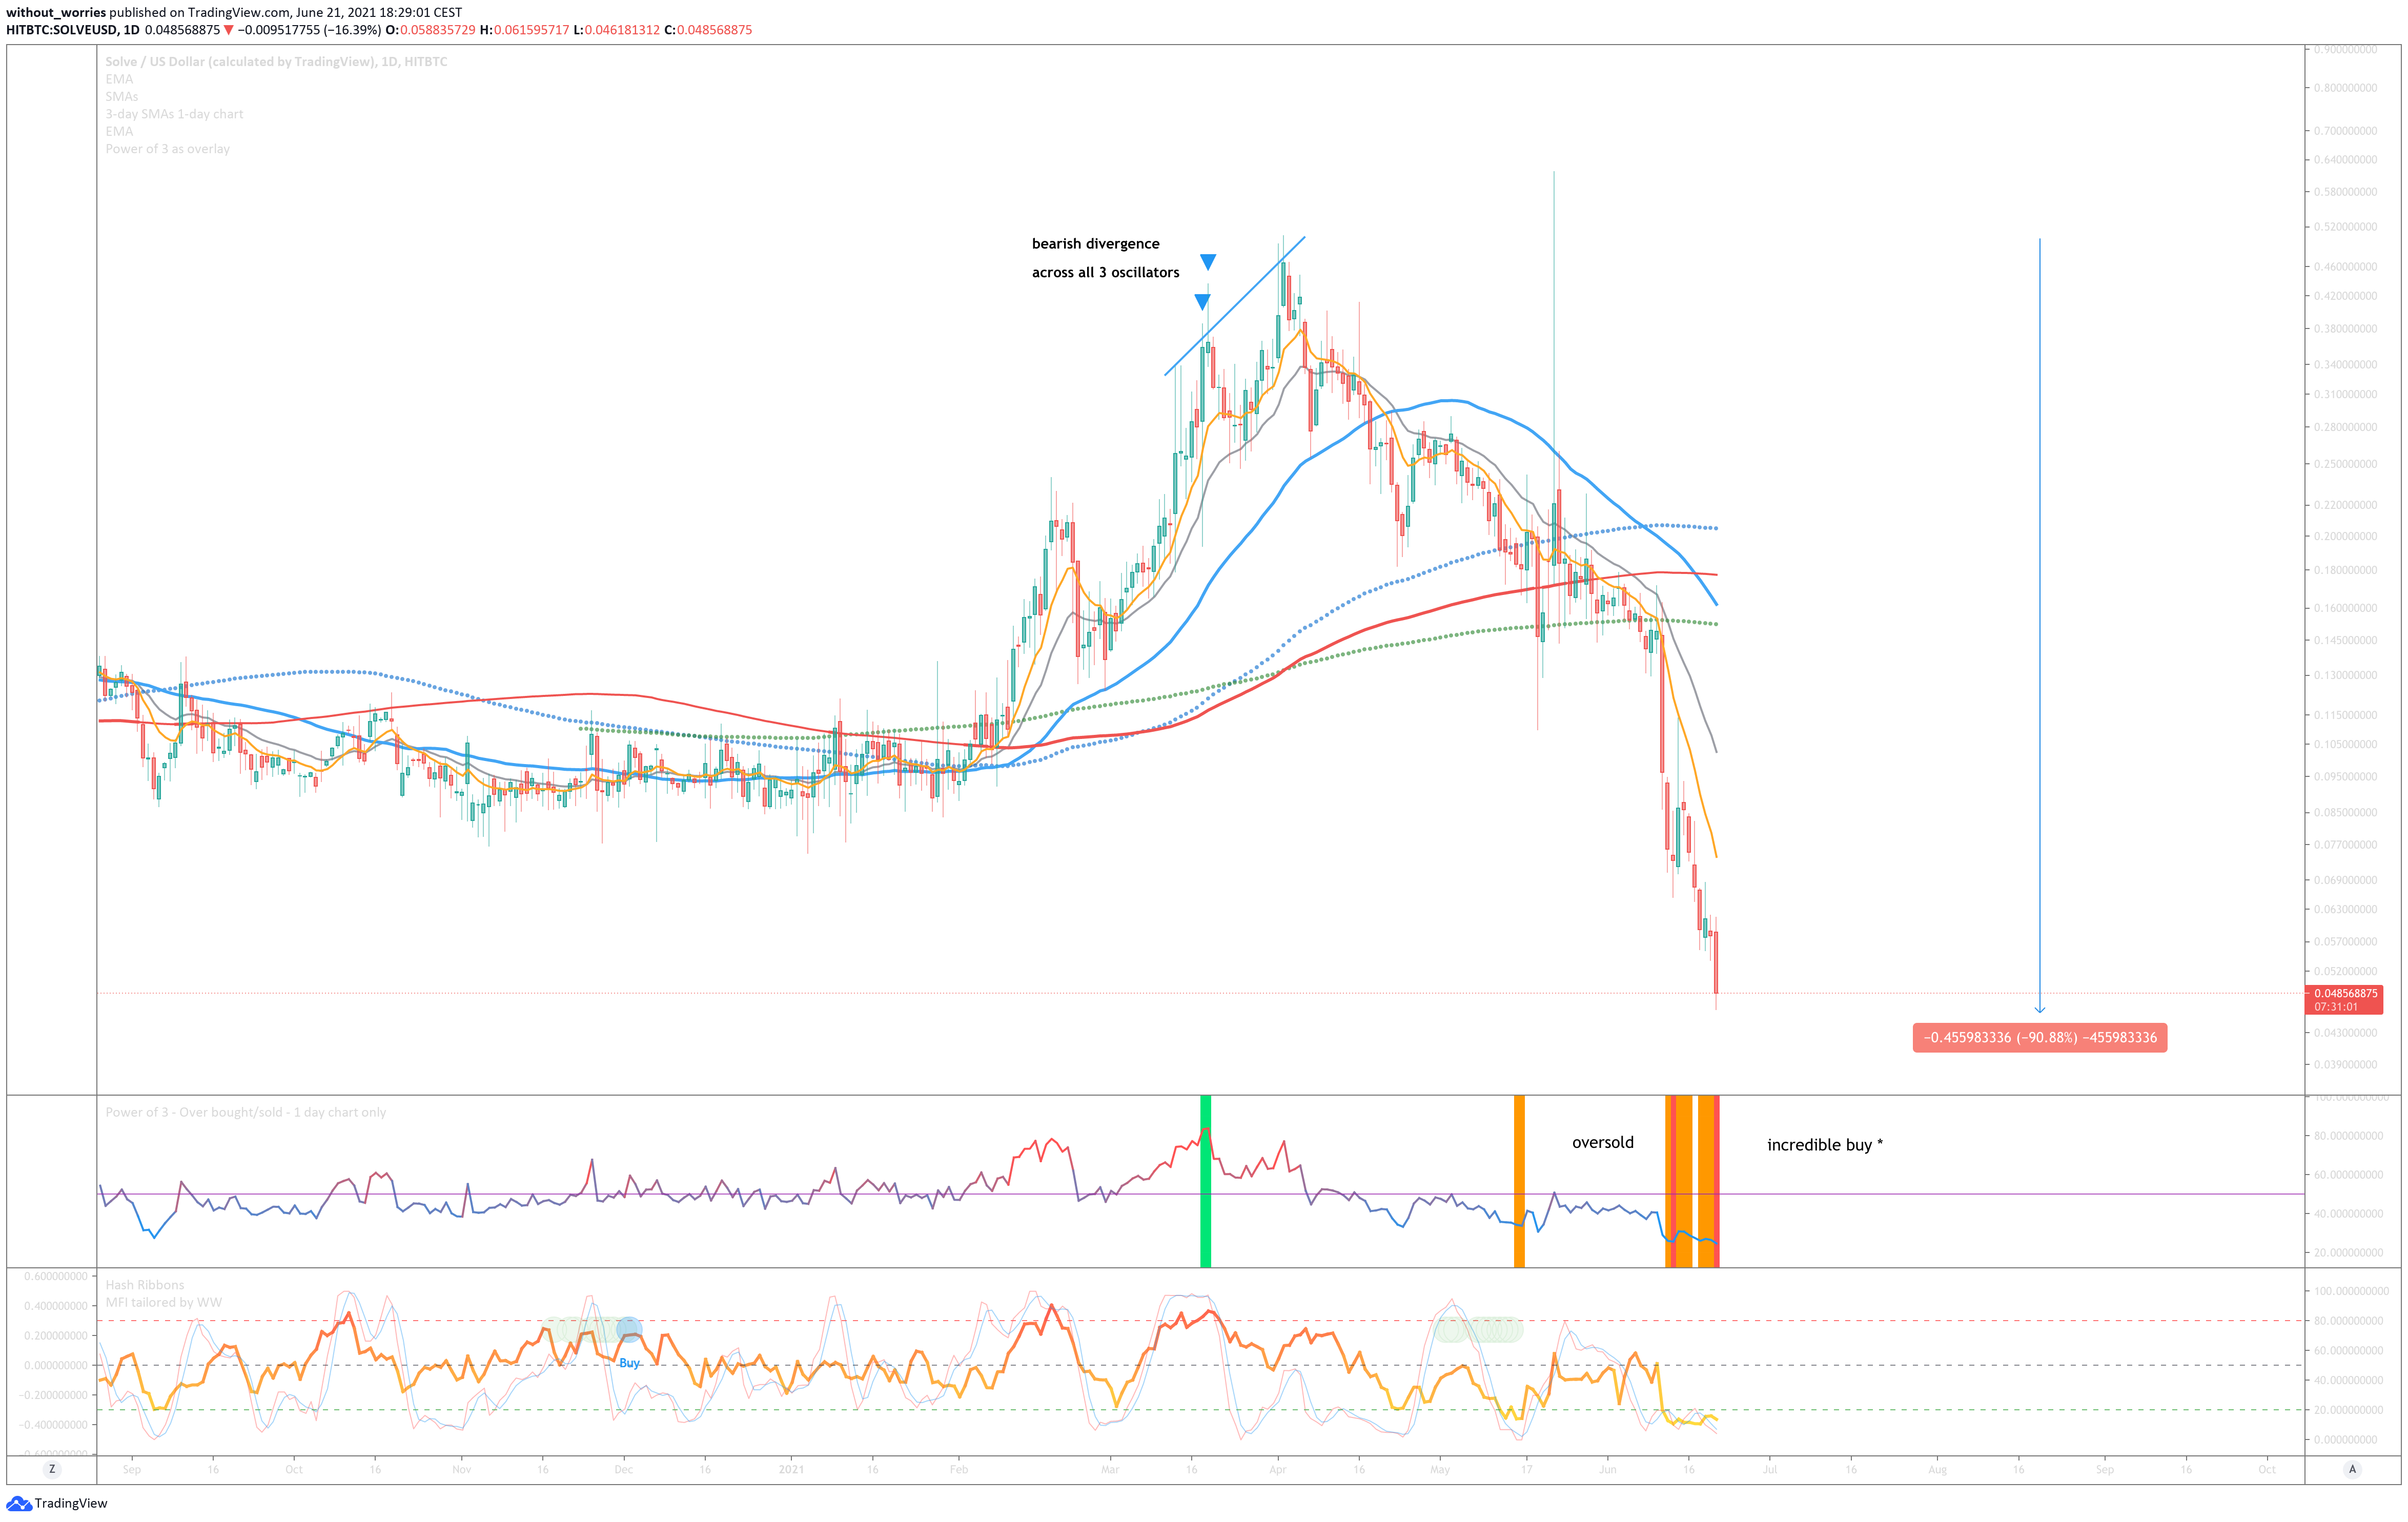Click the HITBTC:SOLVEUSD, 1D symbol text
This screenshot has height=1522, width=2408.
(x=73, y=30)
